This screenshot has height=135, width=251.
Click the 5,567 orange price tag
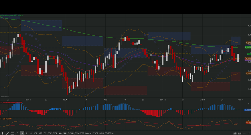click(248, 73)
